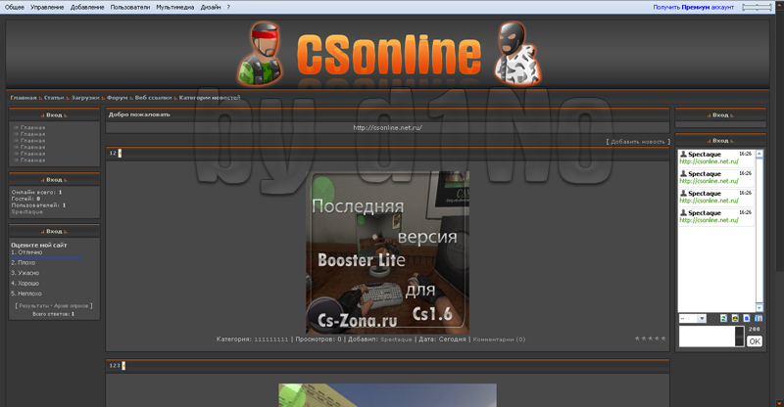Open poll Результаты link

tap(34, 305)
